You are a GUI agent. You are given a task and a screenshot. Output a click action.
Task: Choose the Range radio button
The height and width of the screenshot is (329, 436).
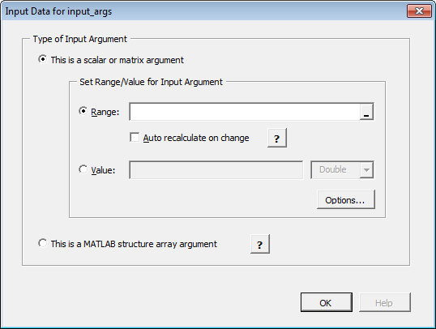[x=83, y=111]
